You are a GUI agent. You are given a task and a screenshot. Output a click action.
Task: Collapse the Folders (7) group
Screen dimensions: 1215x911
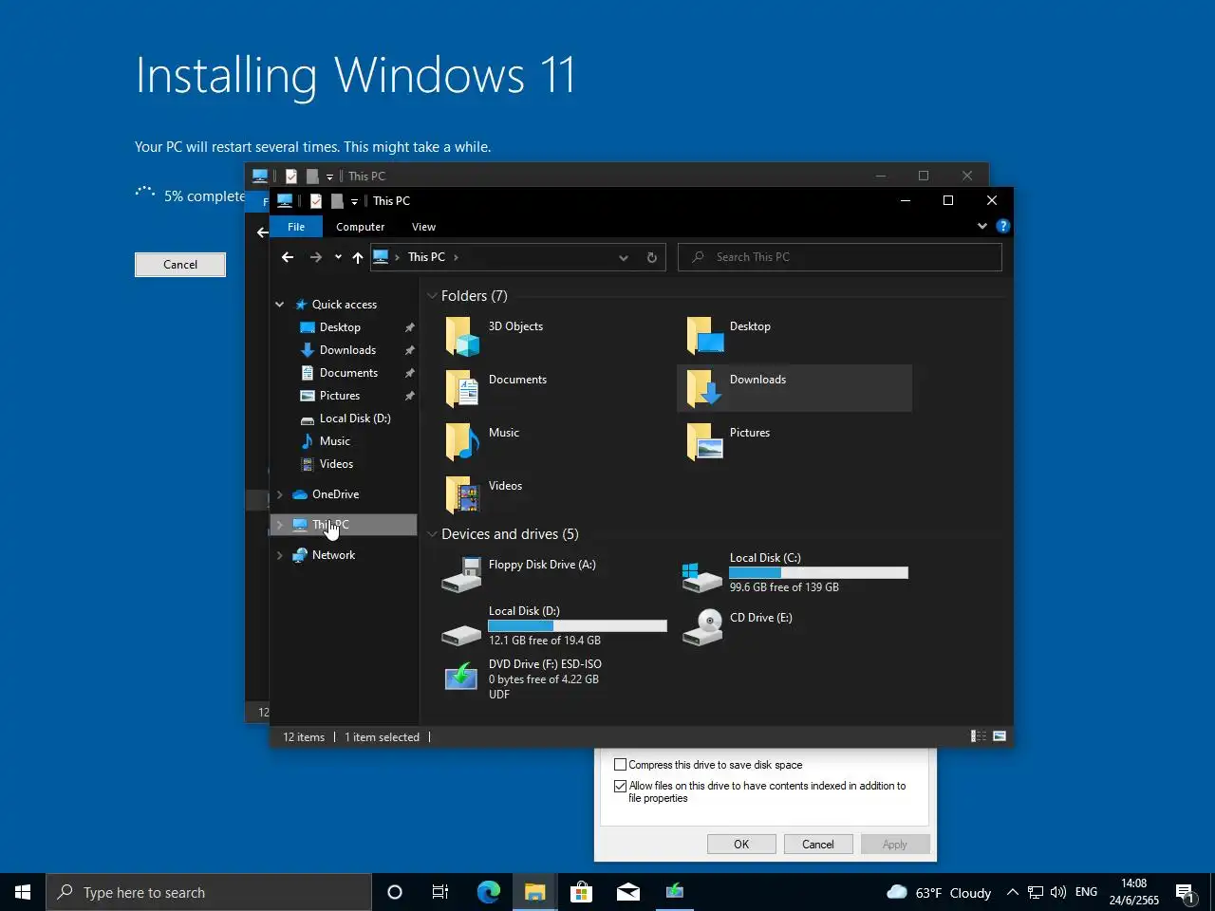432,296
